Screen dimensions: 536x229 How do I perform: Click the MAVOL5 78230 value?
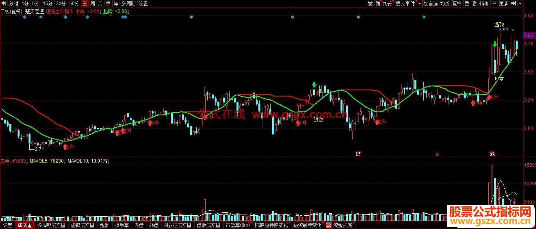[x=48, y=161]
